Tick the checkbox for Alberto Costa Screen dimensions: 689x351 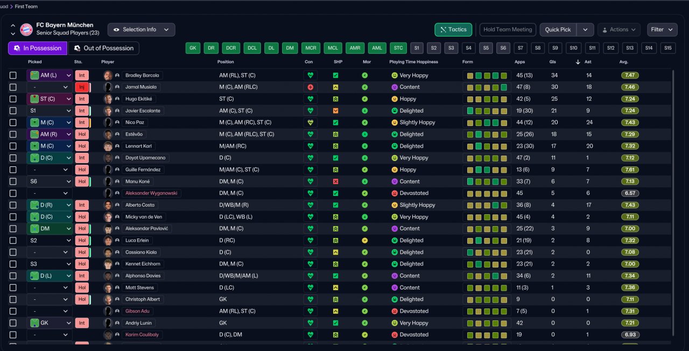click(13, 205)
